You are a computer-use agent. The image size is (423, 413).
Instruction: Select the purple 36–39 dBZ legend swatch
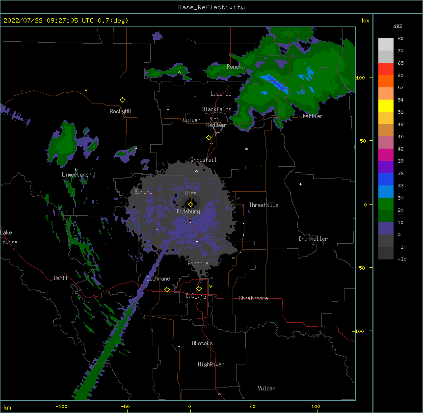pyautogui.click(x=386, y=167)
